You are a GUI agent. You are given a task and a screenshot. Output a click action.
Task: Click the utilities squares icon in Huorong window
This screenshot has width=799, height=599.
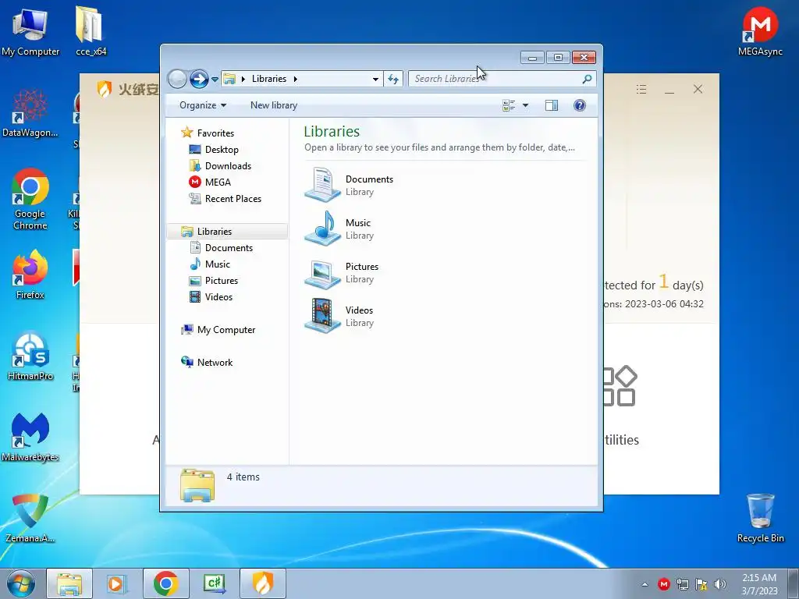point(620,386)
